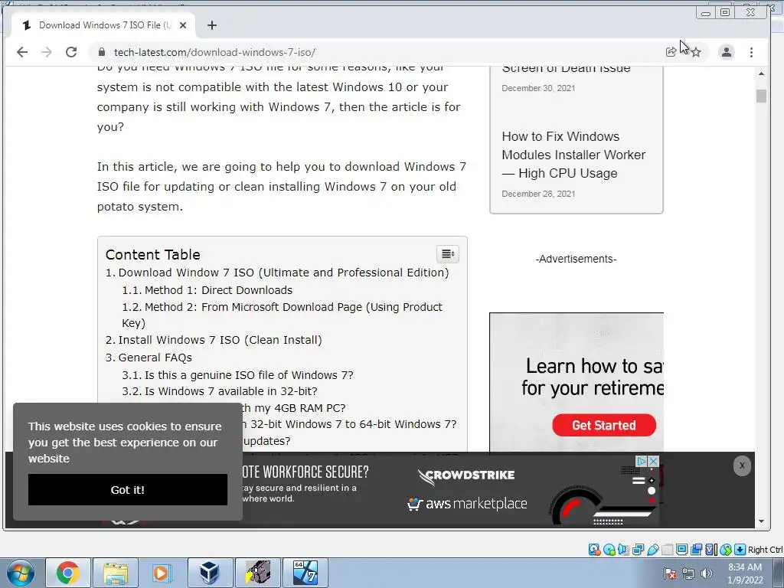Open the Chrome three-dot menu
This screenshot has height=588, width=784.
(x=751, y=52)
